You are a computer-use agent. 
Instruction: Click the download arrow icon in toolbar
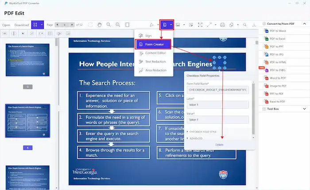point(254,25)
